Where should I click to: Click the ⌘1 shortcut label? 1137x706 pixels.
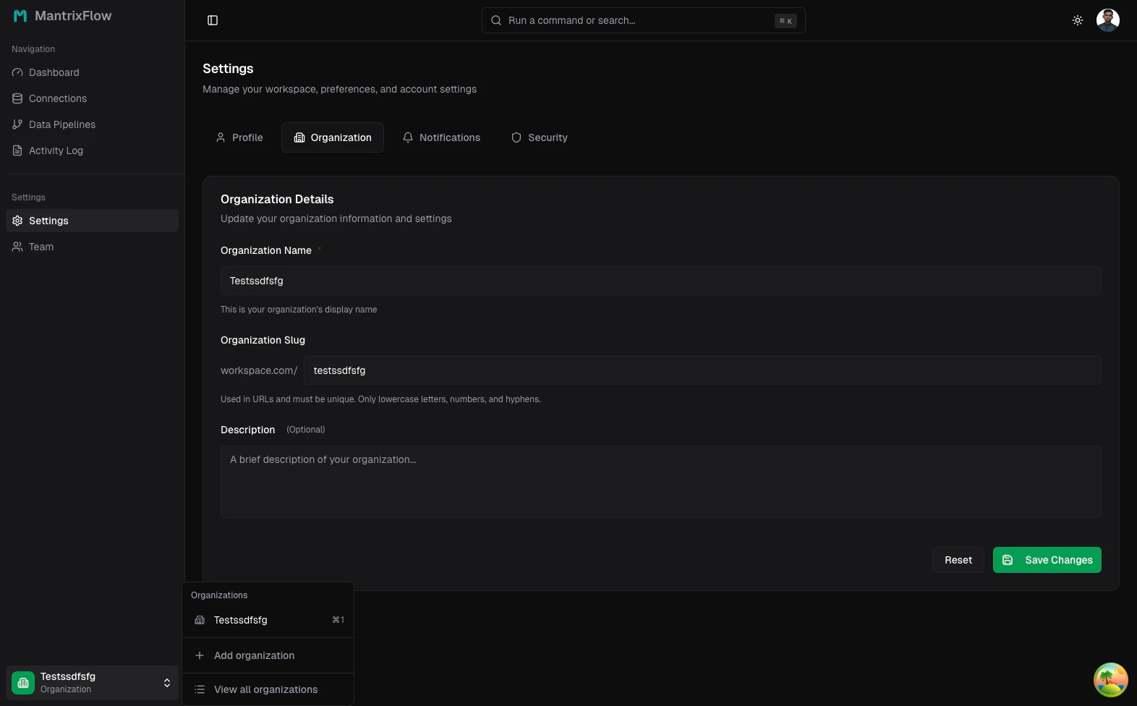click(x=338, y=620)
